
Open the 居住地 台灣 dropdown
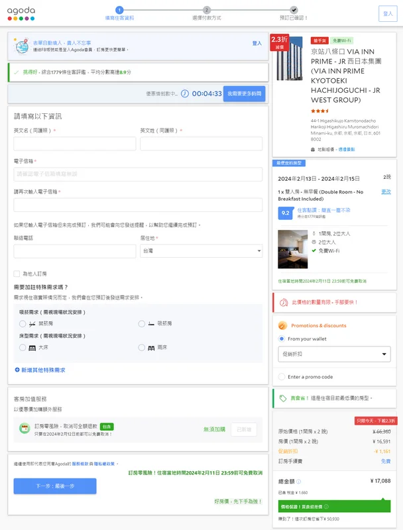[201, 251]
